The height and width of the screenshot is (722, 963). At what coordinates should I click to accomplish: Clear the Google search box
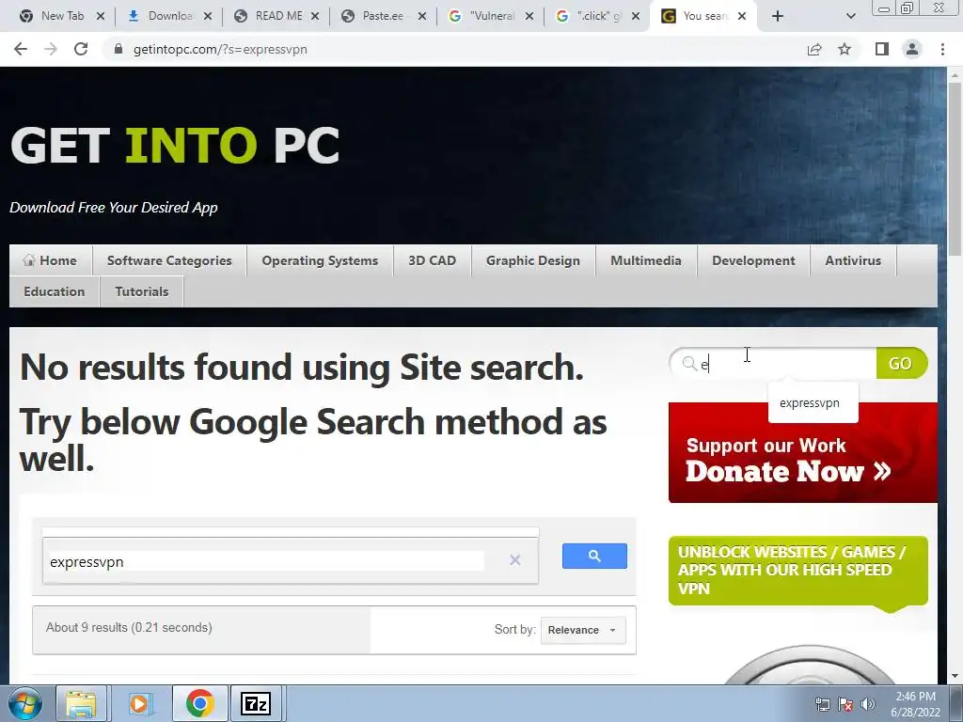514,560
